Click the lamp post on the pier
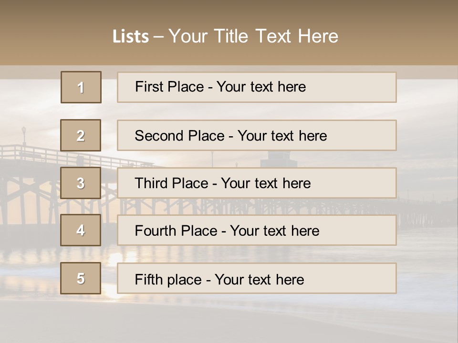 pos(24,135)
